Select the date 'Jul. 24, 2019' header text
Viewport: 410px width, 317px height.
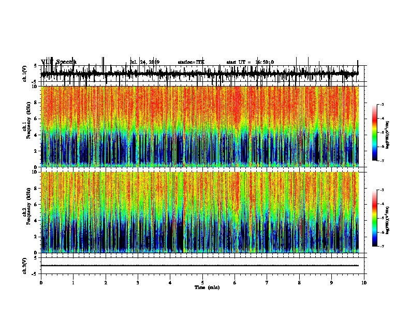[144, 62]
